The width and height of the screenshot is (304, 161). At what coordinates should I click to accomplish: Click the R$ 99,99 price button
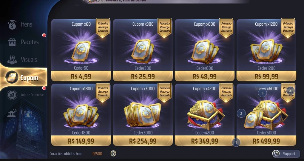(x=266, y=76)
